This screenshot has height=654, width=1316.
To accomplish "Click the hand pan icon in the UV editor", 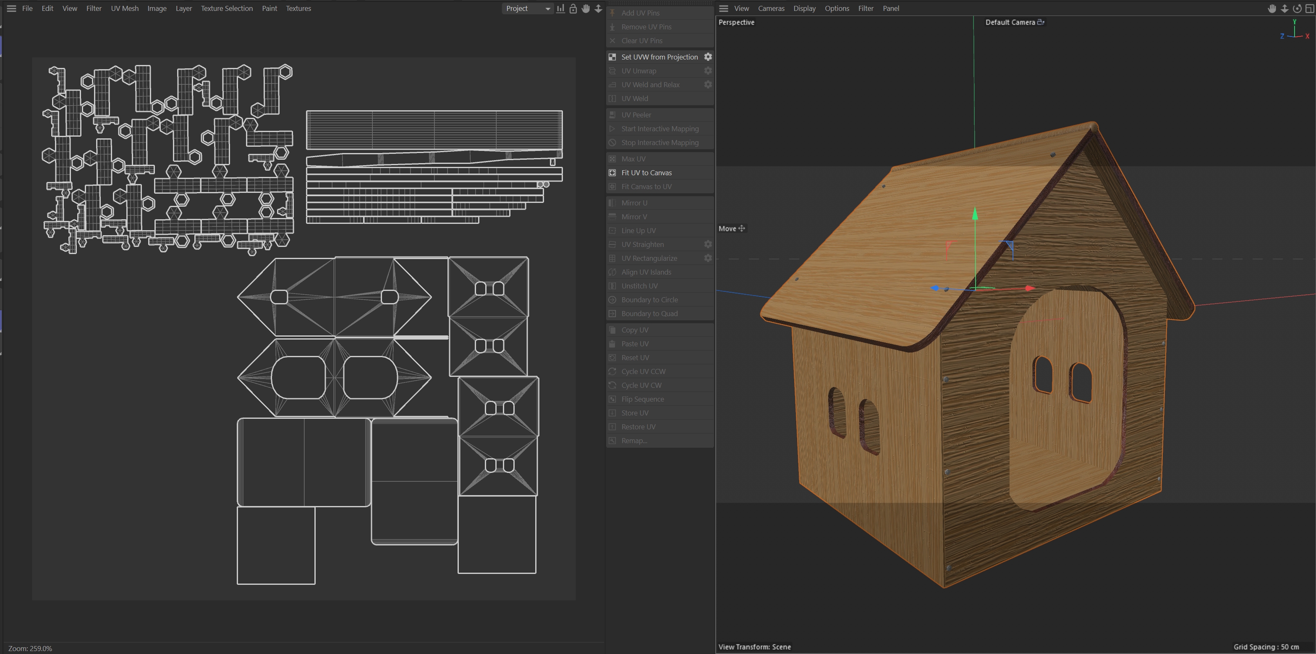I will pyautogui.click(x=586, y=8).
